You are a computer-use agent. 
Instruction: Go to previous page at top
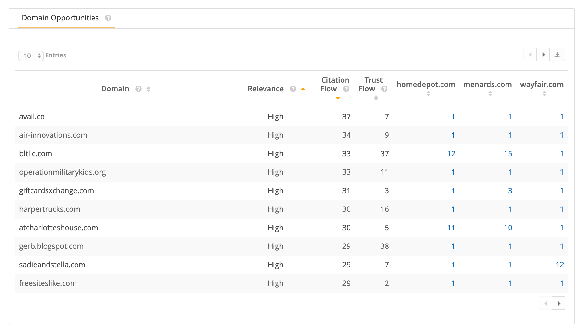(x=530, y=55)
